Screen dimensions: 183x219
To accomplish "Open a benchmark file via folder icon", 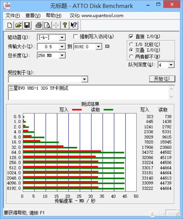I will [18, 25].
